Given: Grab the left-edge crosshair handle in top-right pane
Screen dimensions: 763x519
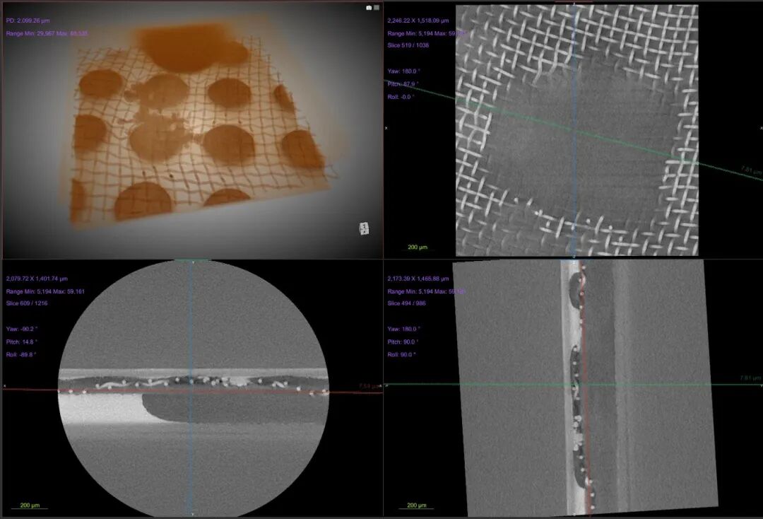Looking at the screenshot, I should [386, 128].
